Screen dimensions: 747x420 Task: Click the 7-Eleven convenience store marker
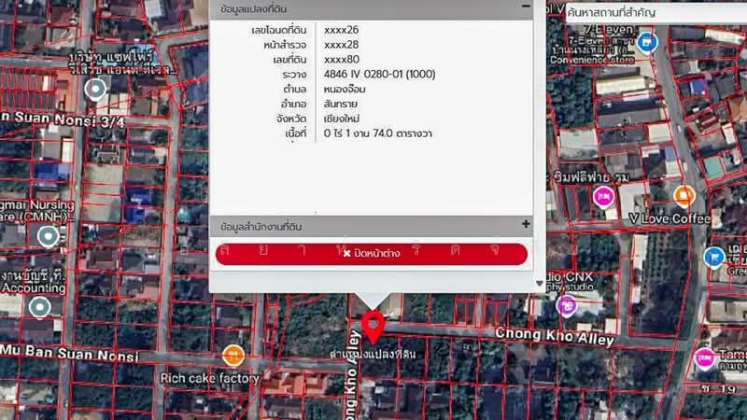[x=648, y=42]
